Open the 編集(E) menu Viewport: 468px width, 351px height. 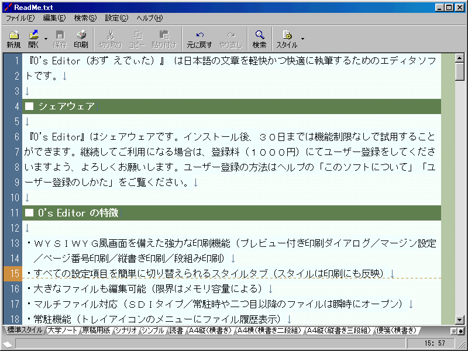54,18
